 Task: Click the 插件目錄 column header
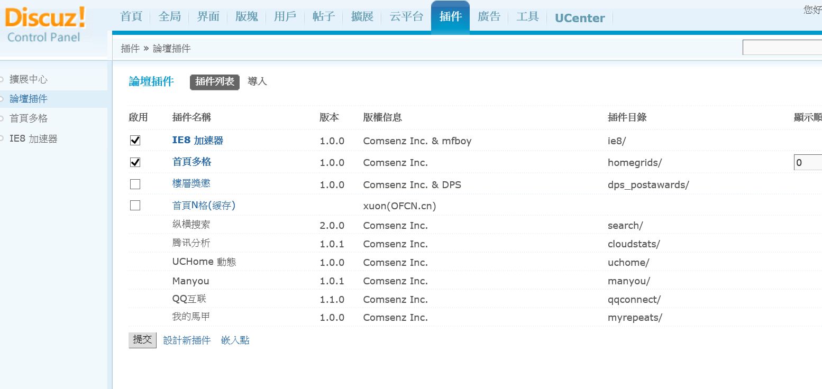pyautogui.click(x=627, y=117)
